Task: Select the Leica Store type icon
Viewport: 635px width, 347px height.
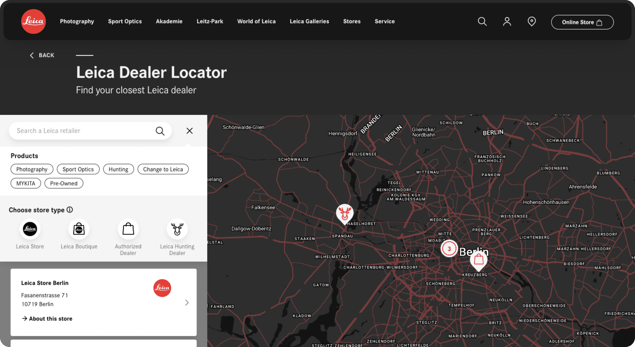Action: [x=30, y=229]
